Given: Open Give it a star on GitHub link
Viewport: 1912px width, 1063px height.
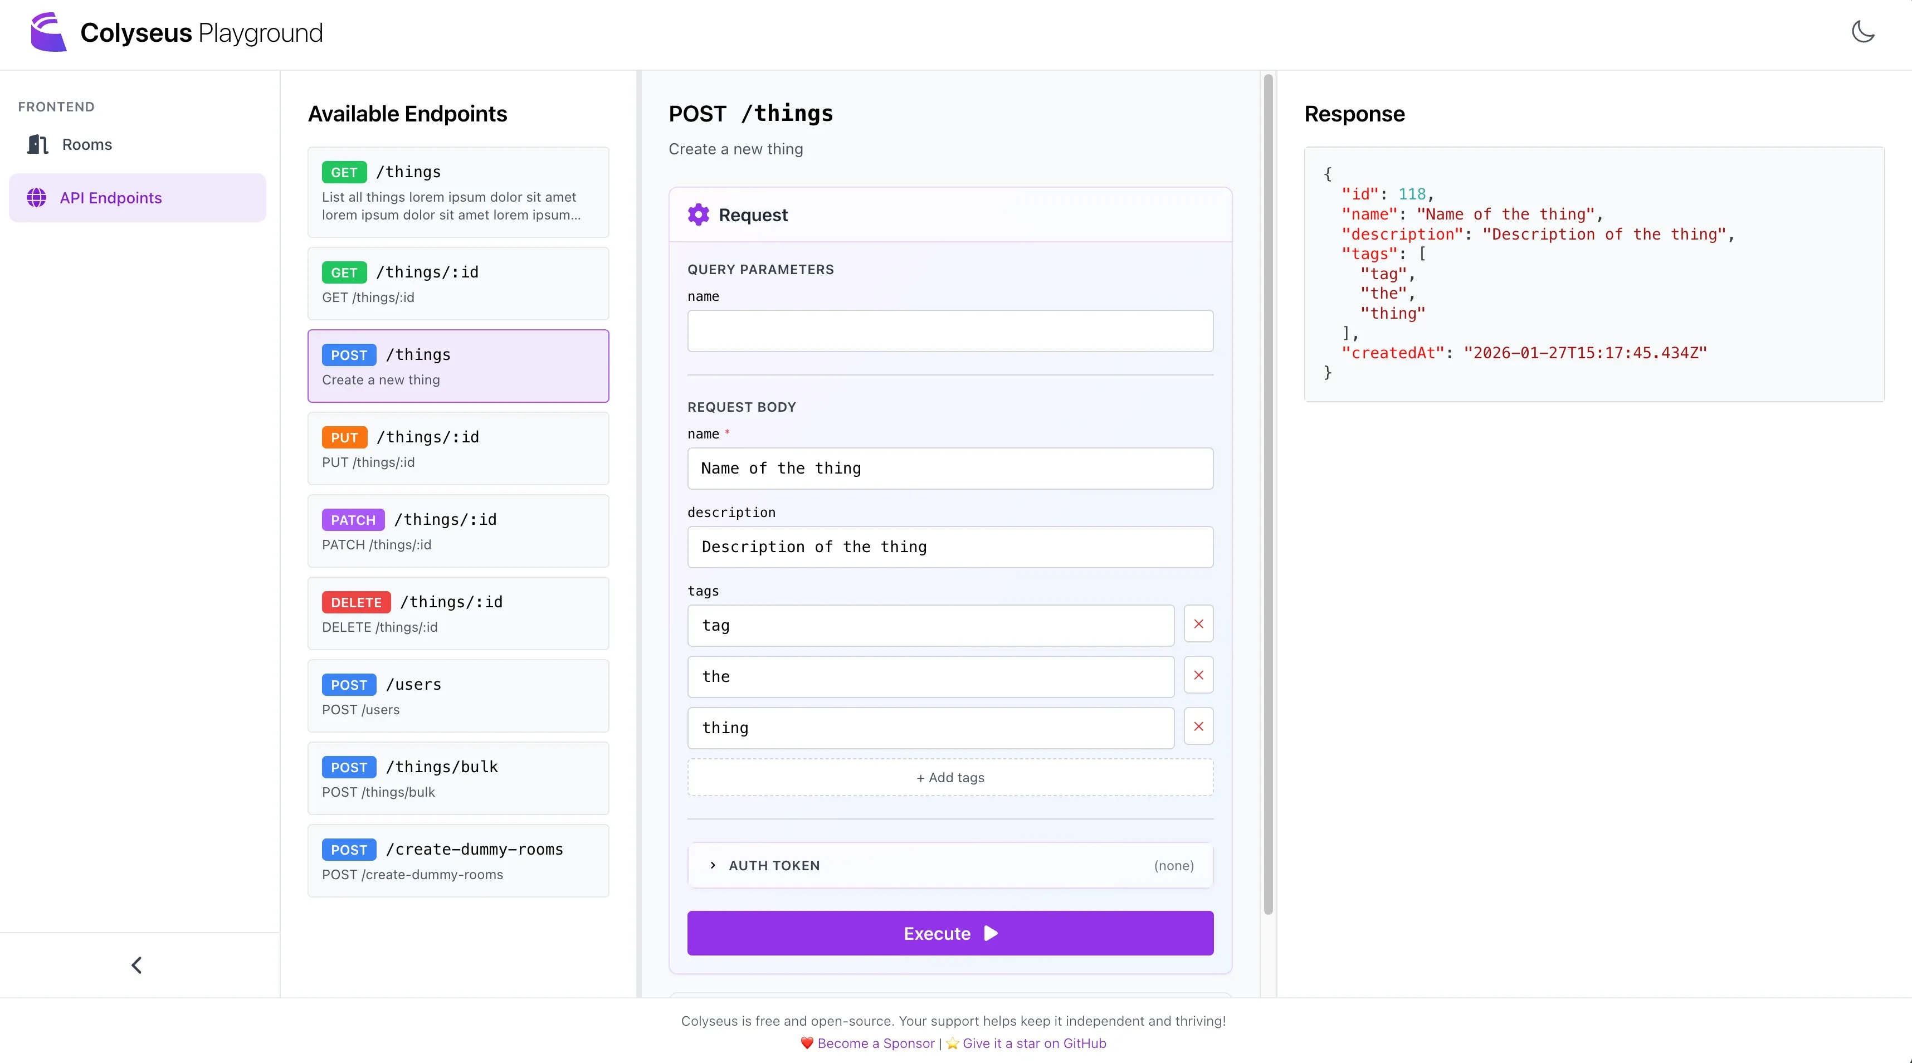Looking at the screenshot, I should 1034,1043.
